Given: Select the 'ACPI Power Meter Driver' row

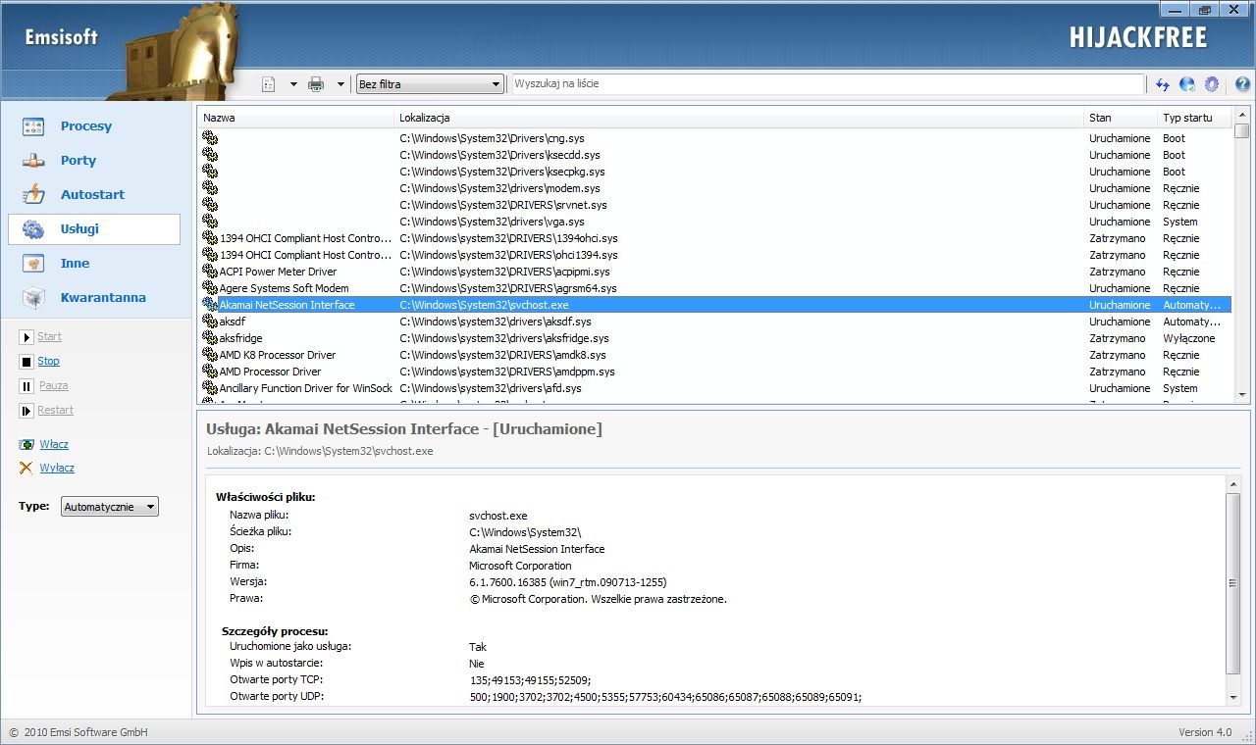Looking at the screenshot, I should [x=715, y=272].
